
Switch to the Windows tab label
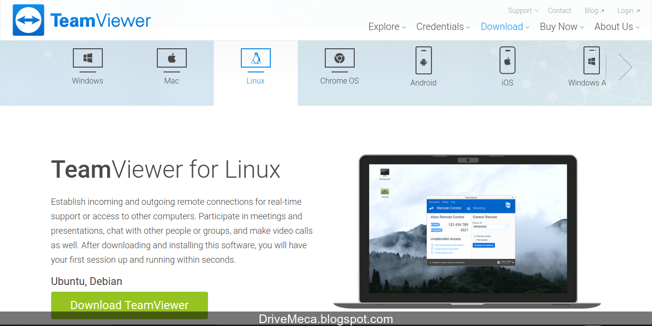(x=87, y=81)
